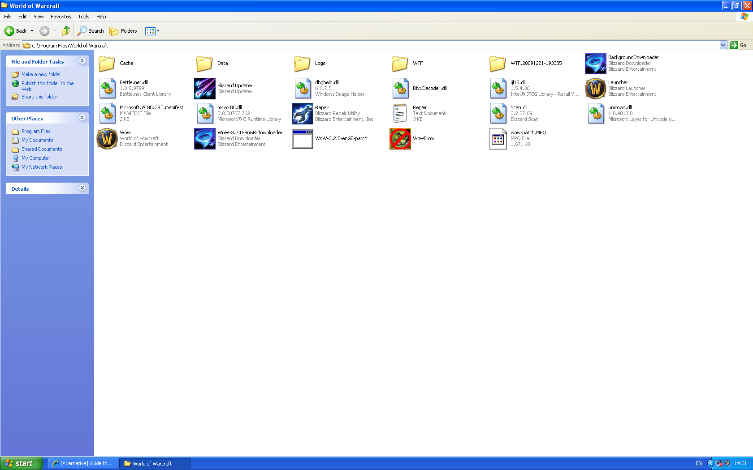The width and height of the screenshot is (753, 470).
Task: Go up one folder level
Action: tap(66, 31)
